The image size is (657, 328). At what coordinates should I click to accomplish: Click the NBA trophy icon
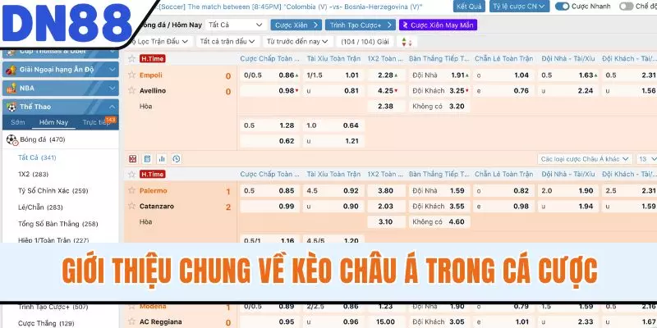click(x=11, y=89)
